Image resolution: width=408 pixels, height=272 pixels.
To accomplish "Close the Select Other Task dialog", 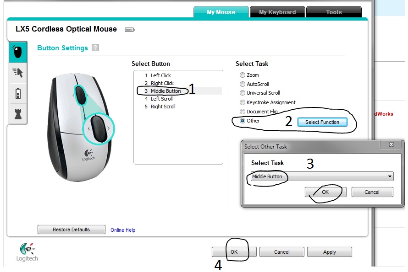I will pyautogui.click(x=391, y=144).
